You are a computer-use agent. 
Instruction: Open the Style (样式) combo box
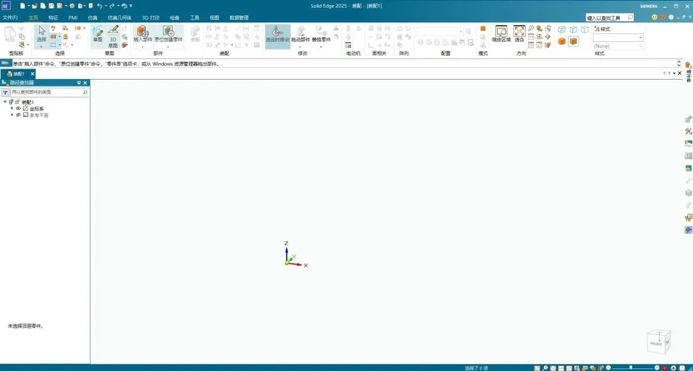pos(618,38)
